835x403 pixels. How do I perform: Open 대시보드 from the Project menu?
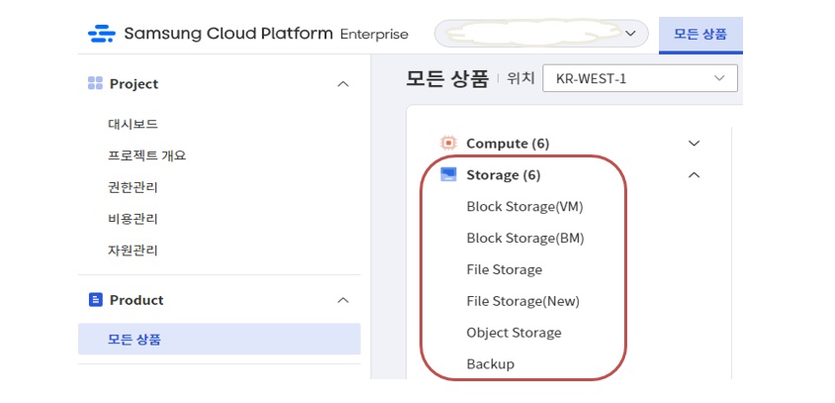(133, 124)
